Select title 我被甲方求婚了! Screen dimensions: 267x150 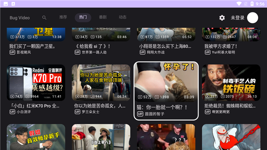pyautogui.click(x=221, y=46)
